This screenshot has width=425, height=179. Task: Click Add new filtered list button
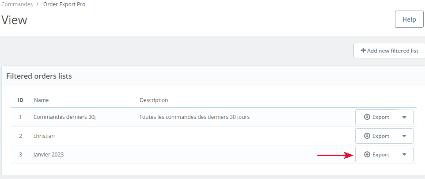click(x=389, y=50)
